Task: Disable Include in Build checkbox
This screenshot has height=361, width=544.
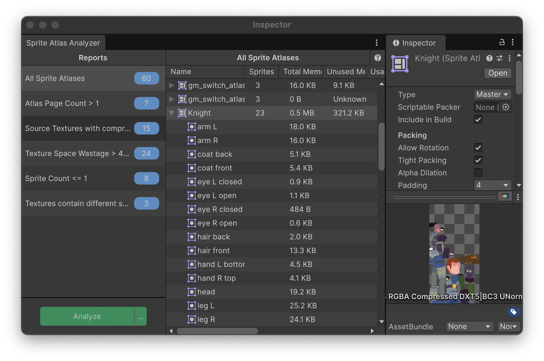Action: tap(478, 119)
